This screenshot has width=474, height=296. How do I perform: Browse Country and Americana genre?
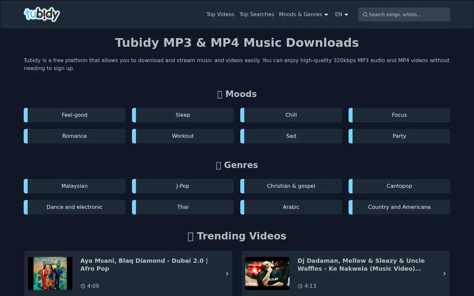[399, 207]
